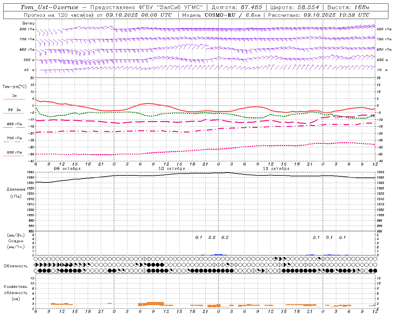
Task: Click the 10 м wind level label at left
Action: [29, 70]
